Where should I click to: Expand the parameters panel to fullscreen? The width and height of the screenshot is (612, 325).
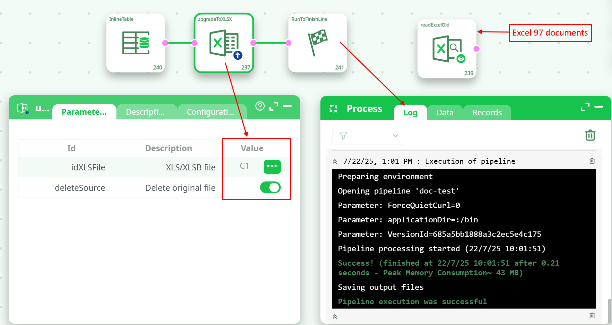click(274, 106)
